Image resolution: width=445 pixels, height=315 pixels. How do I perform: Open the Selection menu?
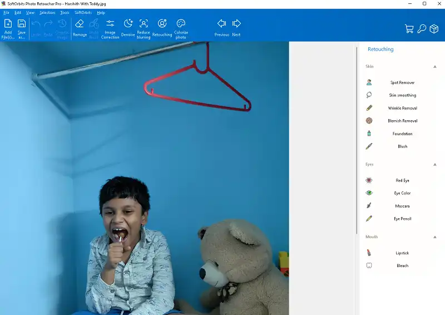coord(47,12)
